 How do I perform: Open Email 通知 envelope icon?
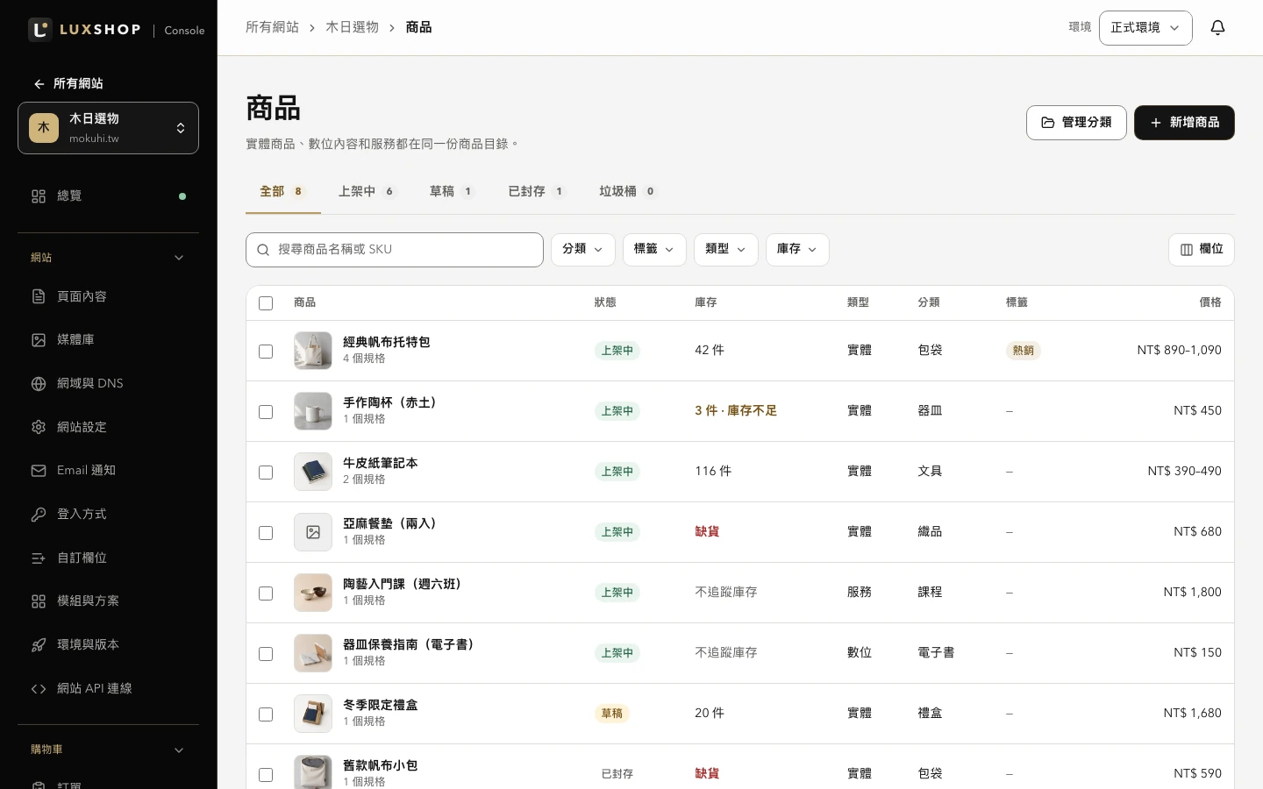[39, 471]
